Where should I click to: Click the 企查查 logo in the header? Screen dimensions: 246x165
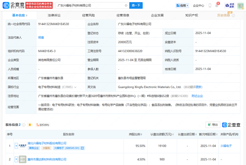tap(14, 5)
